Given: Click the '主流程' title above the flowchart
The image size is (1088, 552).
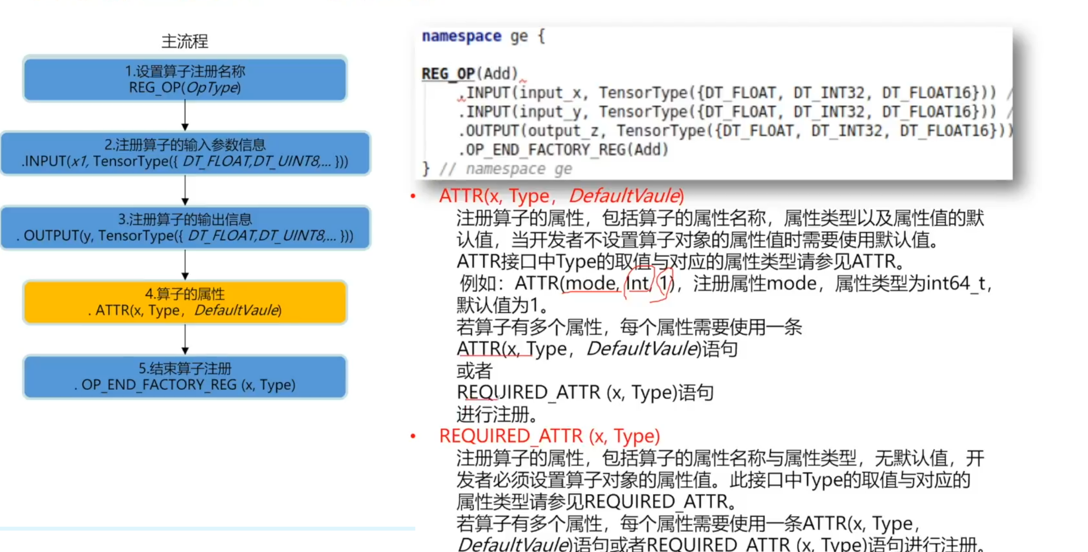Looking at the screenshot, I should coord(185,41).
